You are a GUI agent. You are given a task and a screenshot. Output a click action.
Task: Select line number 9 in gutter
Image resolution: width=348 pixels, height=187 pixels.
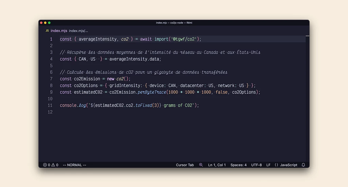pyautogui.click(x=51, y=92)
